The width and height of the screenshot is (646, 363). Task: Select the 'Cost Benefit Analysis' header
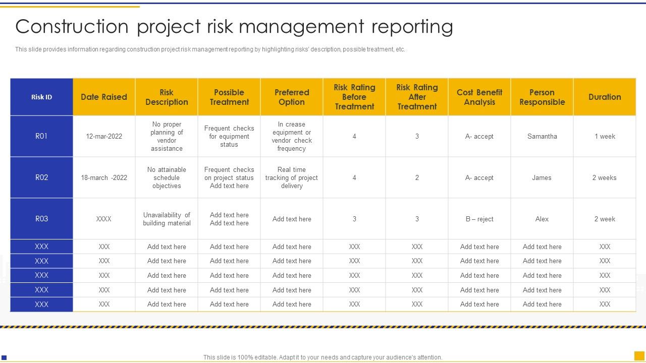tap(479, 97)
